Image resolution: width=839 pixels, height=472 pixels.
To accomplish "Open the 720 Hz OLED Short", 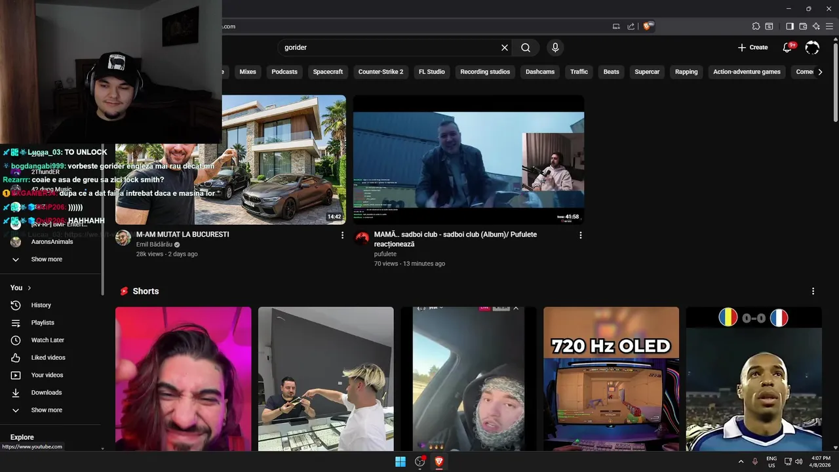I will pos(611,379).
